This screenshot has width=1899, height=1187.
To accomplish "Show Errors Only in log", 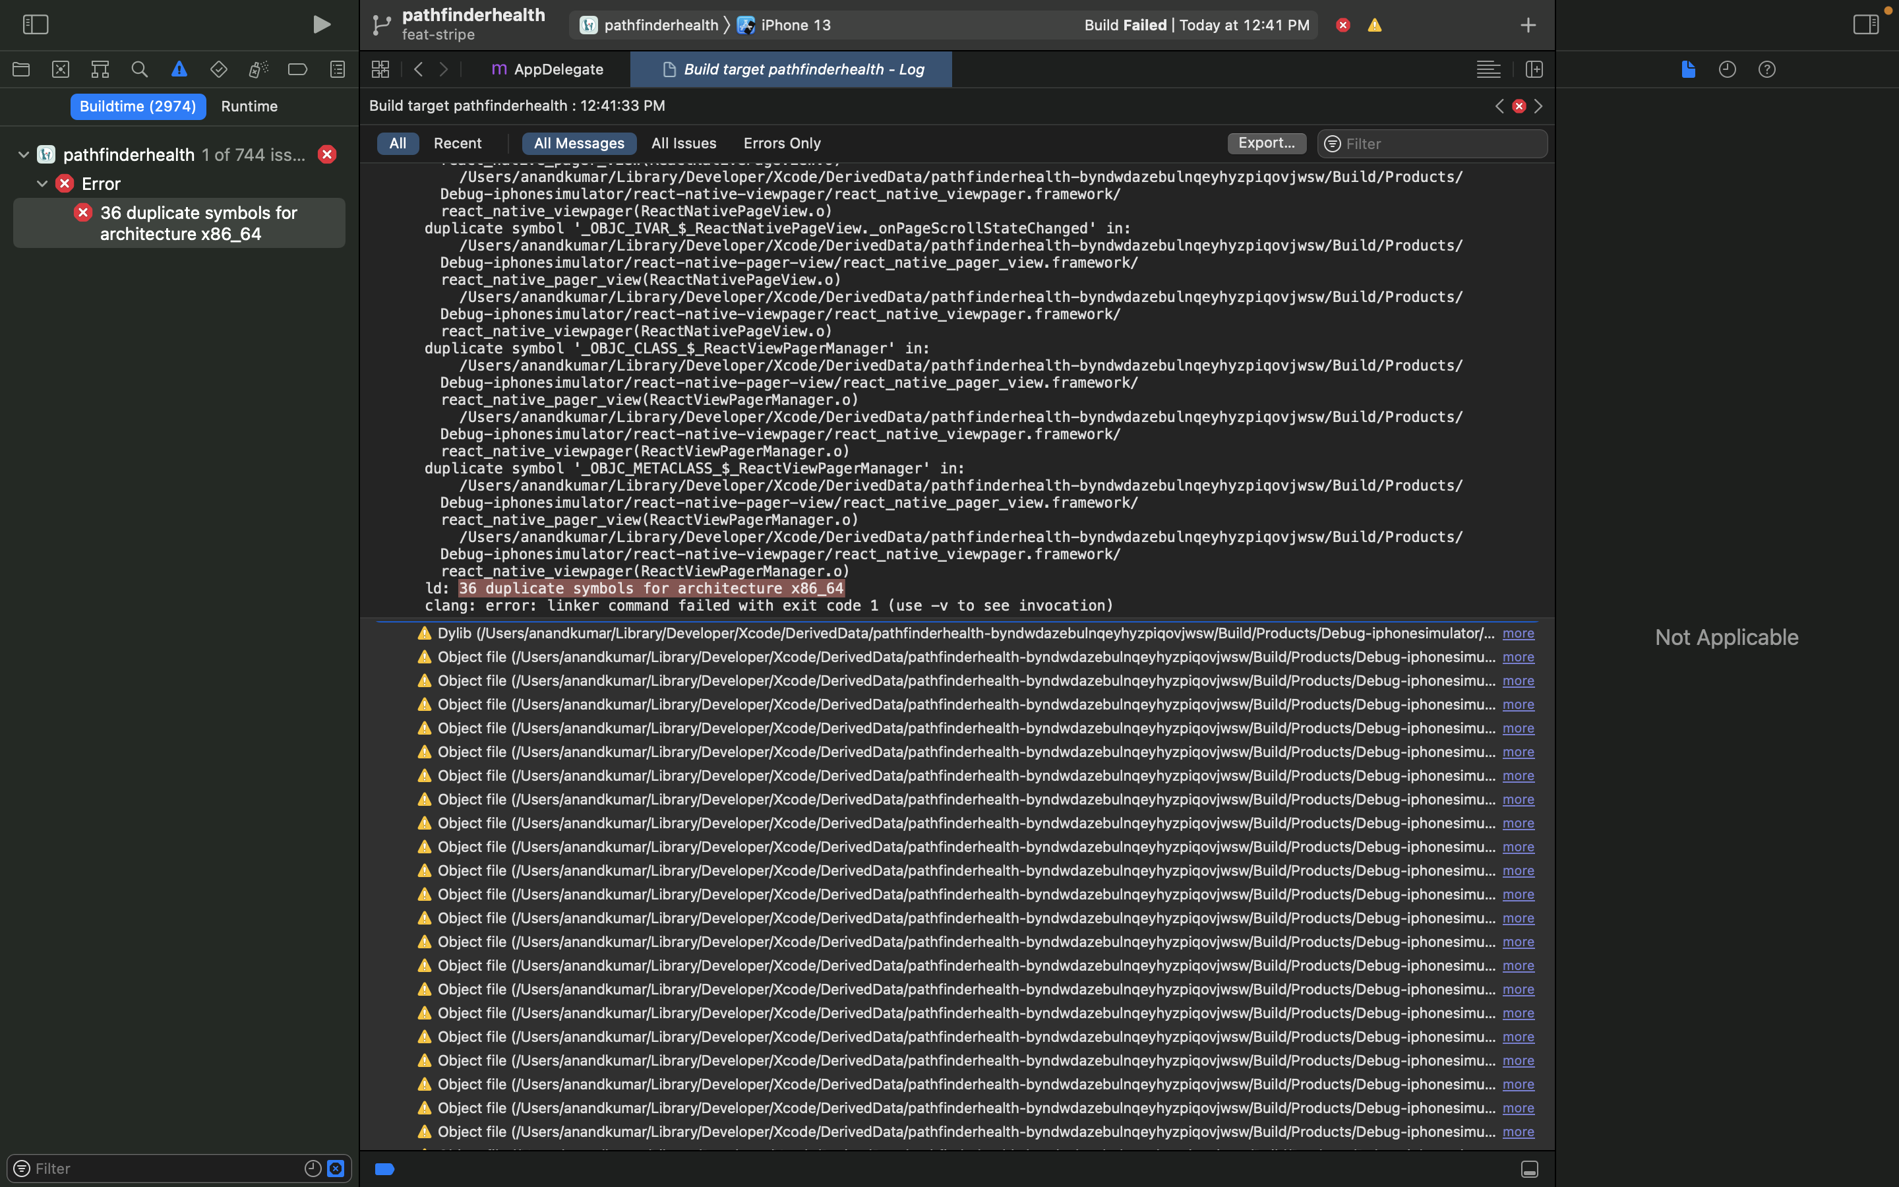I will [781, 143].
